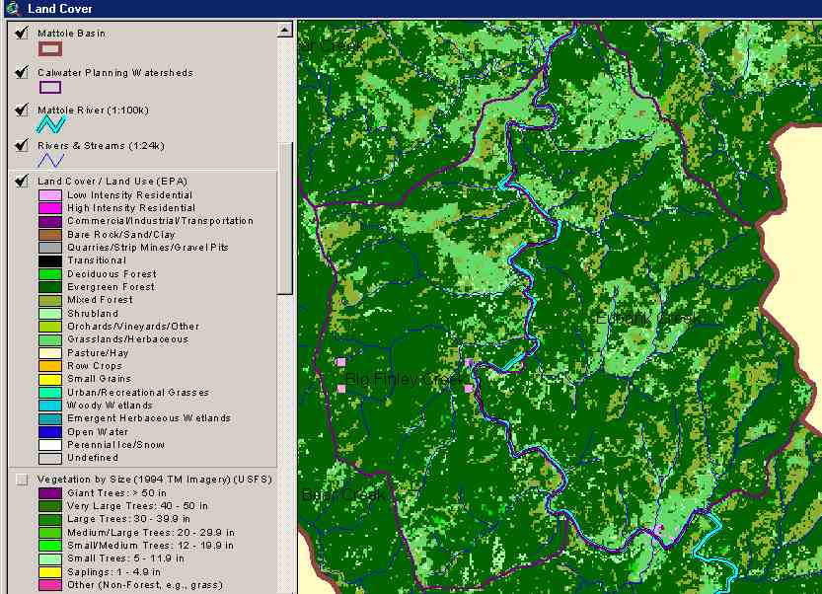Click the legend panel vertical scrollbar thumb

(285, 217)
